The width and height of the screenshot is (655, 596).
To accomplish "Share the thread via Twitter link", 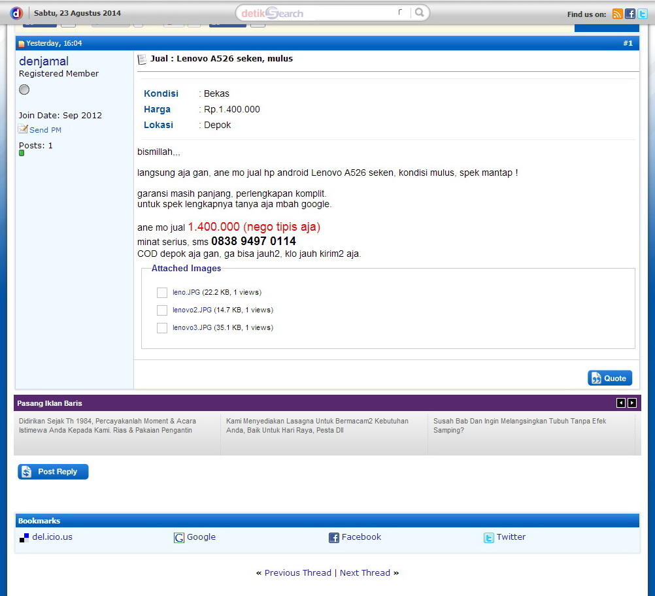I will click(511, 537).
